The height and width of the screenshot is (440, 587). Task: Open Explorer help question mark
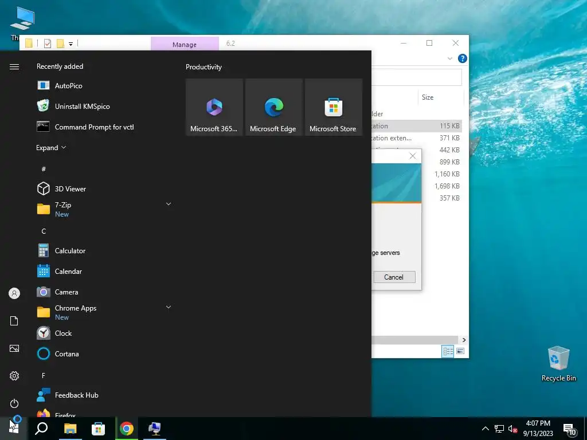[463, 58]
